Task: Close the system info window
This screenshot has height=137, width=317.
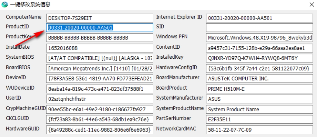Action: [312, 5]
